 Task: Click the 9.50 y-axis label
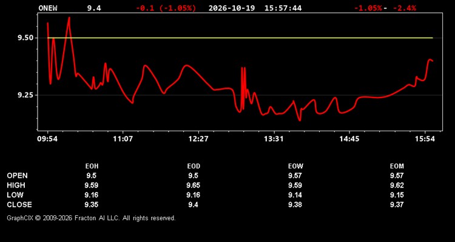[x=25, y=38]
